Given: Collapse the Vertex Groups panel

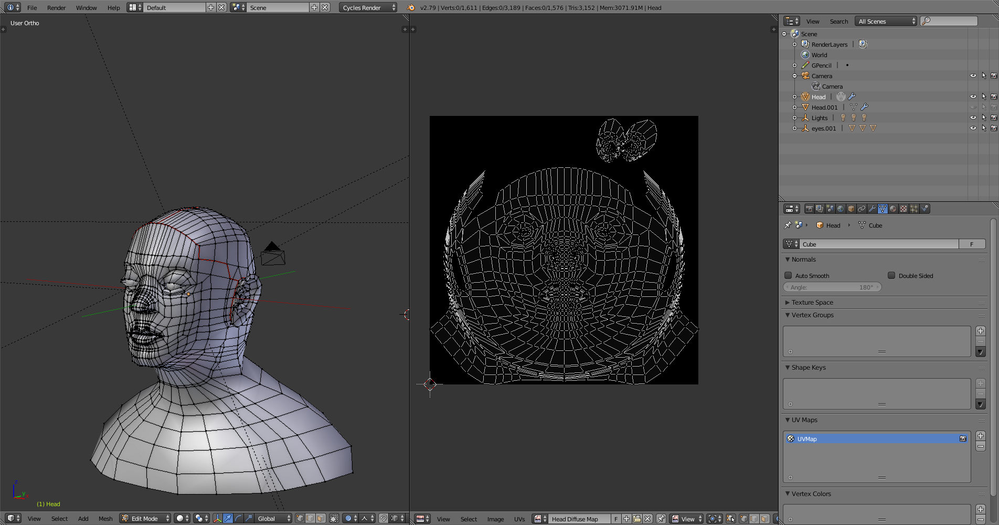Looking at the screenshot, I should [788, 315].
